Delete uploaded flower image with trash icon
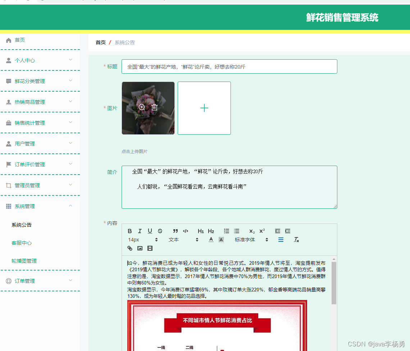 point(155,107)
